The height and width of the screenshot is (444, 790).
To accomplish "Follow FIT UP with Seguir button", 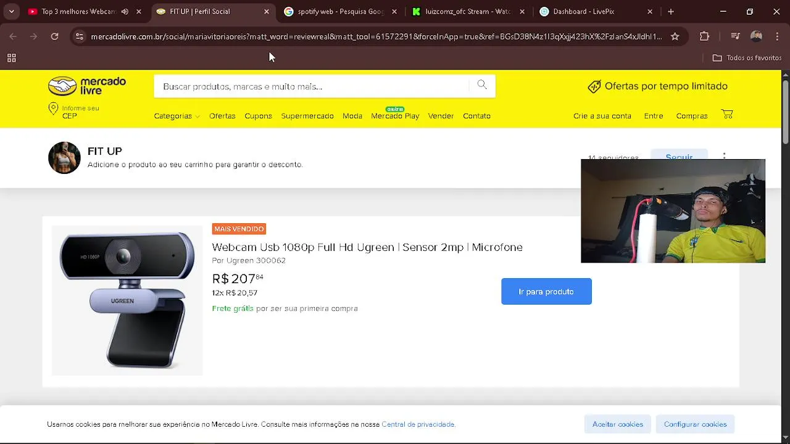I will point(679,155).
